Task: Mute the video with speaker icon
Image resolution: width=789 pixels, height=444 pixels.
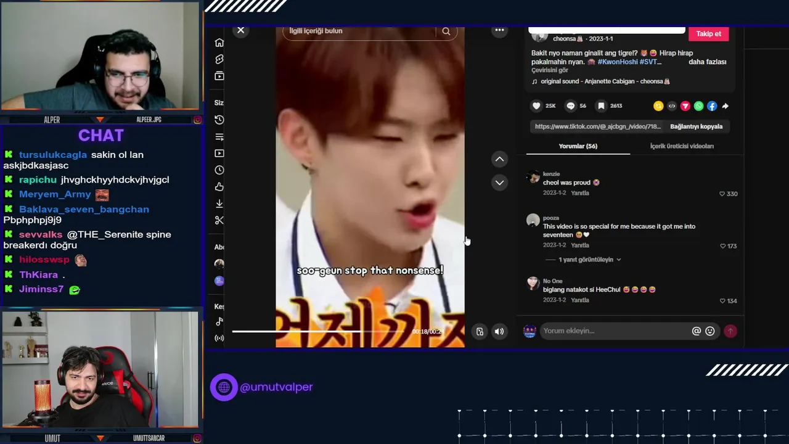Action: point(499,332)
